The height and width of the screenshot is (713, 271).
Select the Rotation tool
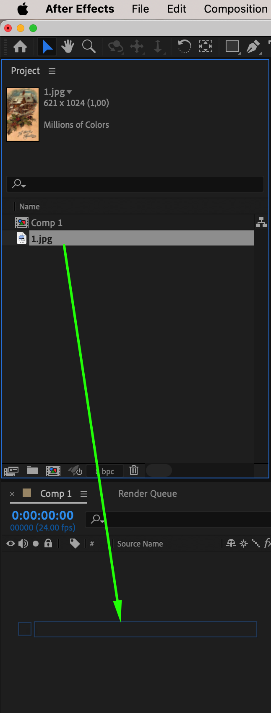pyautogui.click(x=184, y=46)
